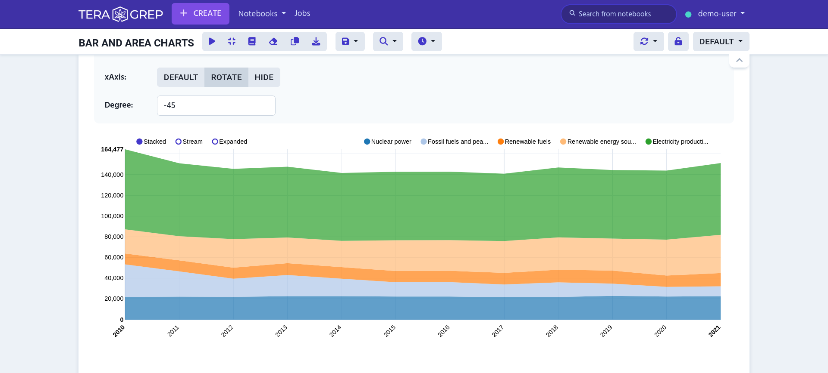Select the Expanded chart style
The image size is (828, 373).
click(229, 142)
